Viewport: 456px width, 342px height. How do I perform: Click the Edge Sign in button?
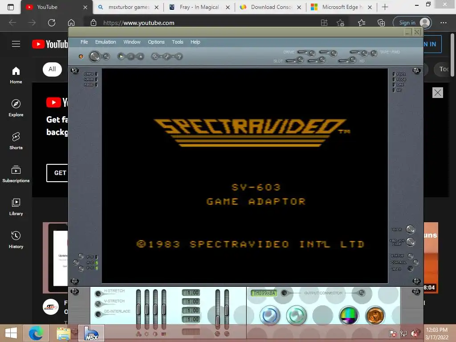click(412, 23)
